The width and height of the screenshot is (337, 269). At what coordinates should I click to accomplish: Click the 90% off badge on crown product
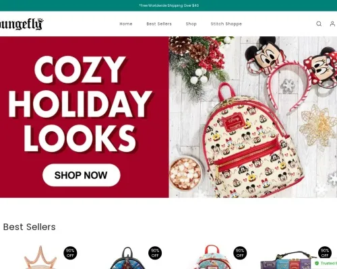70,253
